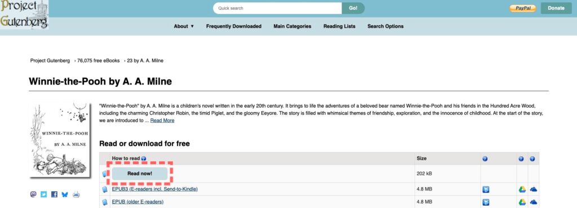The width and height of the screenshot is (577, 208).
Task: Click the Project Gutenberg logo
Action: coord(24,15)
